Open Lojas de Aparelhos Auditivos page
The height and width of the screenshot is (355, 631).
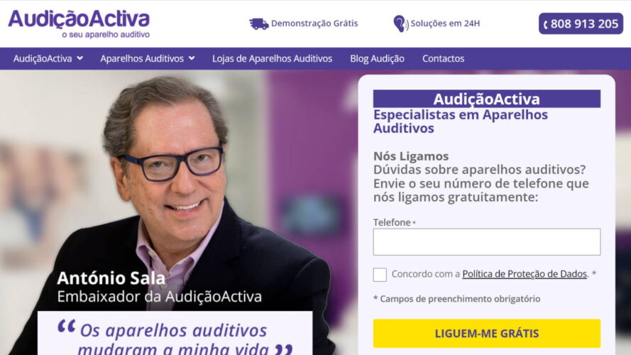(x=272, y=59)
